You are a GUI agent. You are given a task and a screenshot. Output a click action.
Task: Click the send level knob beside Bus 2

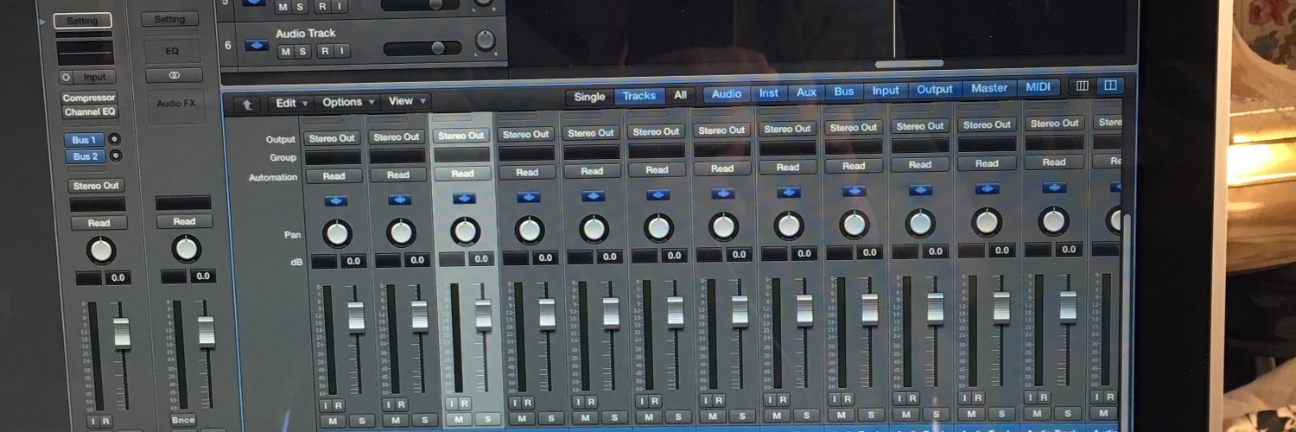pos(115,156)
